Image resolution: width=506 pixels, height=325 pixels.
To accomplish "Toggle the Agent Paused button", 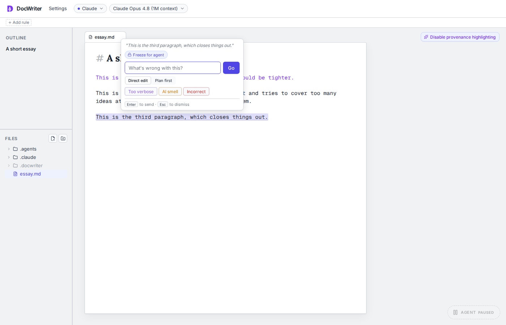I will [x=474, y=312].
